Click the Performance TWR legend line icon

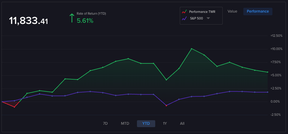pyautogui.click(x=184, y=12)
